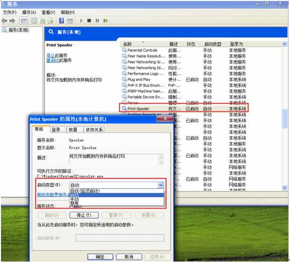Click the 停止(T) button in properties dialog
This screenshot has width=290, height=262.
tap(84, 215)
